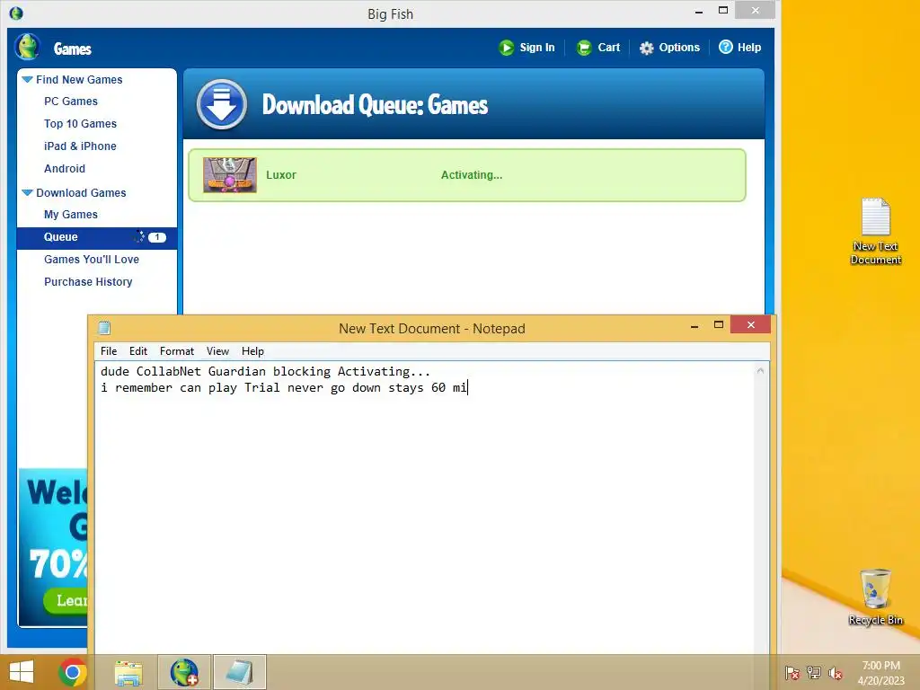
Task: Open File Explorer from the taskbar
Action: click(x=128, y=672)
